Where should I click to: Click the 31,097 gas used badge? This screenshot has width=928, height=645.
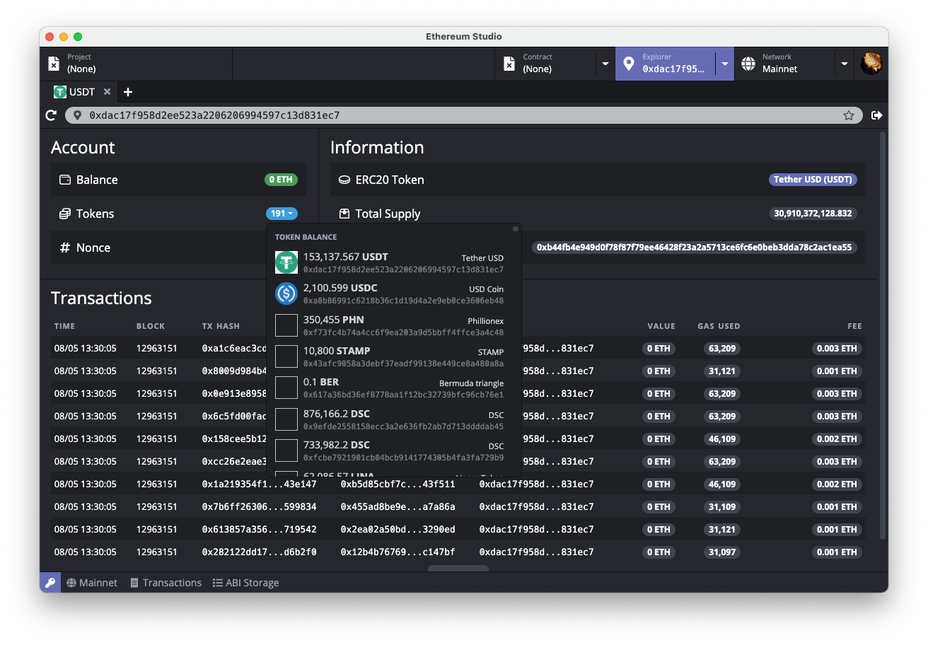pos(721,552)
